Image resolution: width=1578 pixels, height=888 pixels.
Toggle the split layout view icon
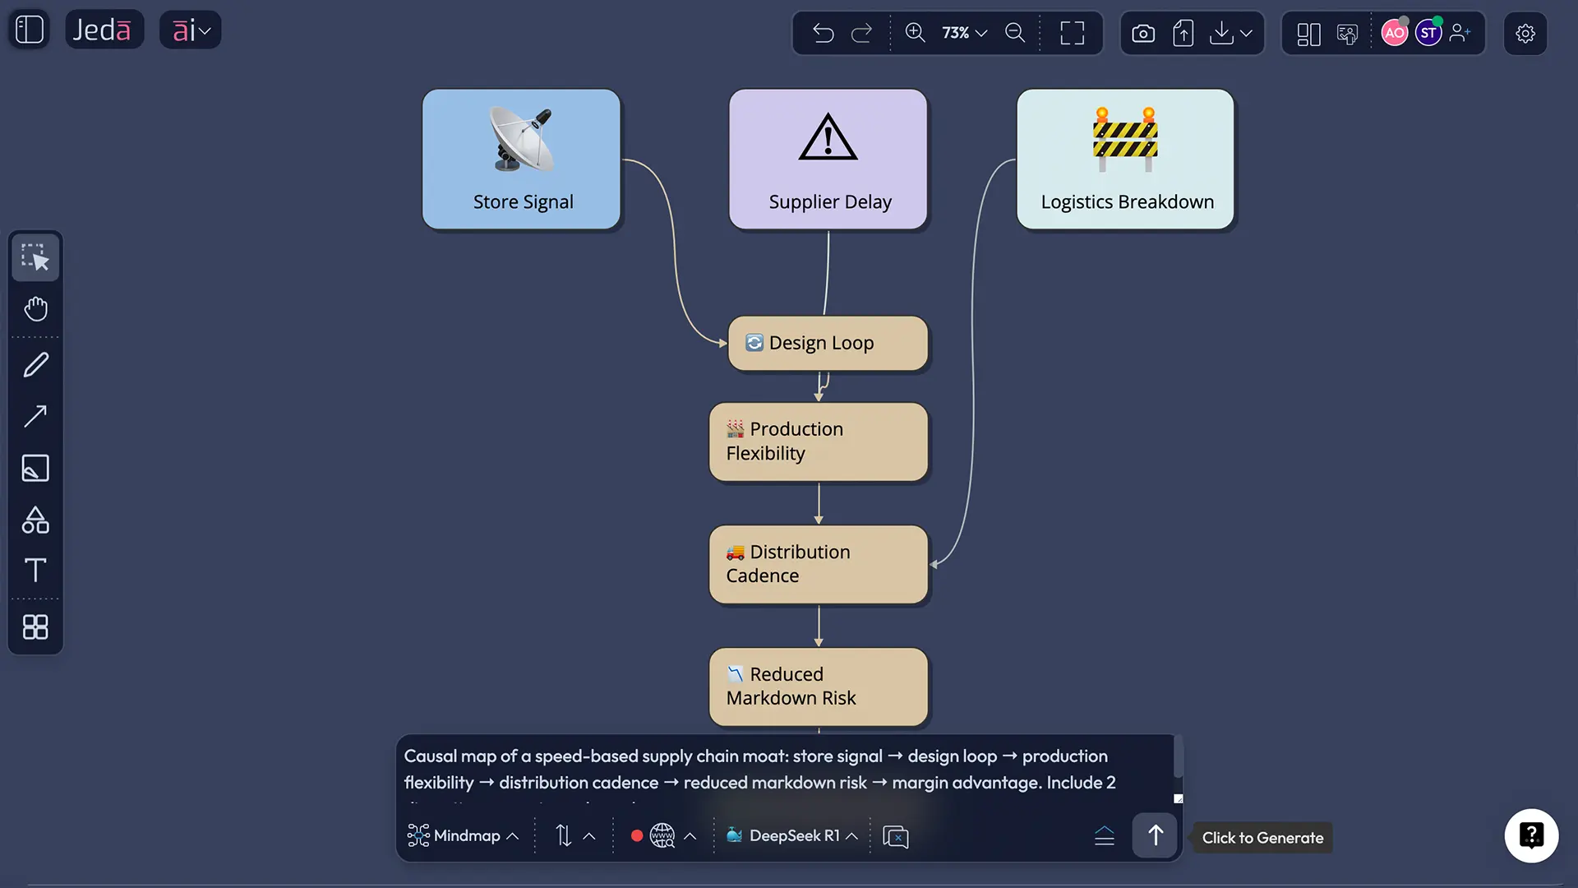(x=1308, y=33)
